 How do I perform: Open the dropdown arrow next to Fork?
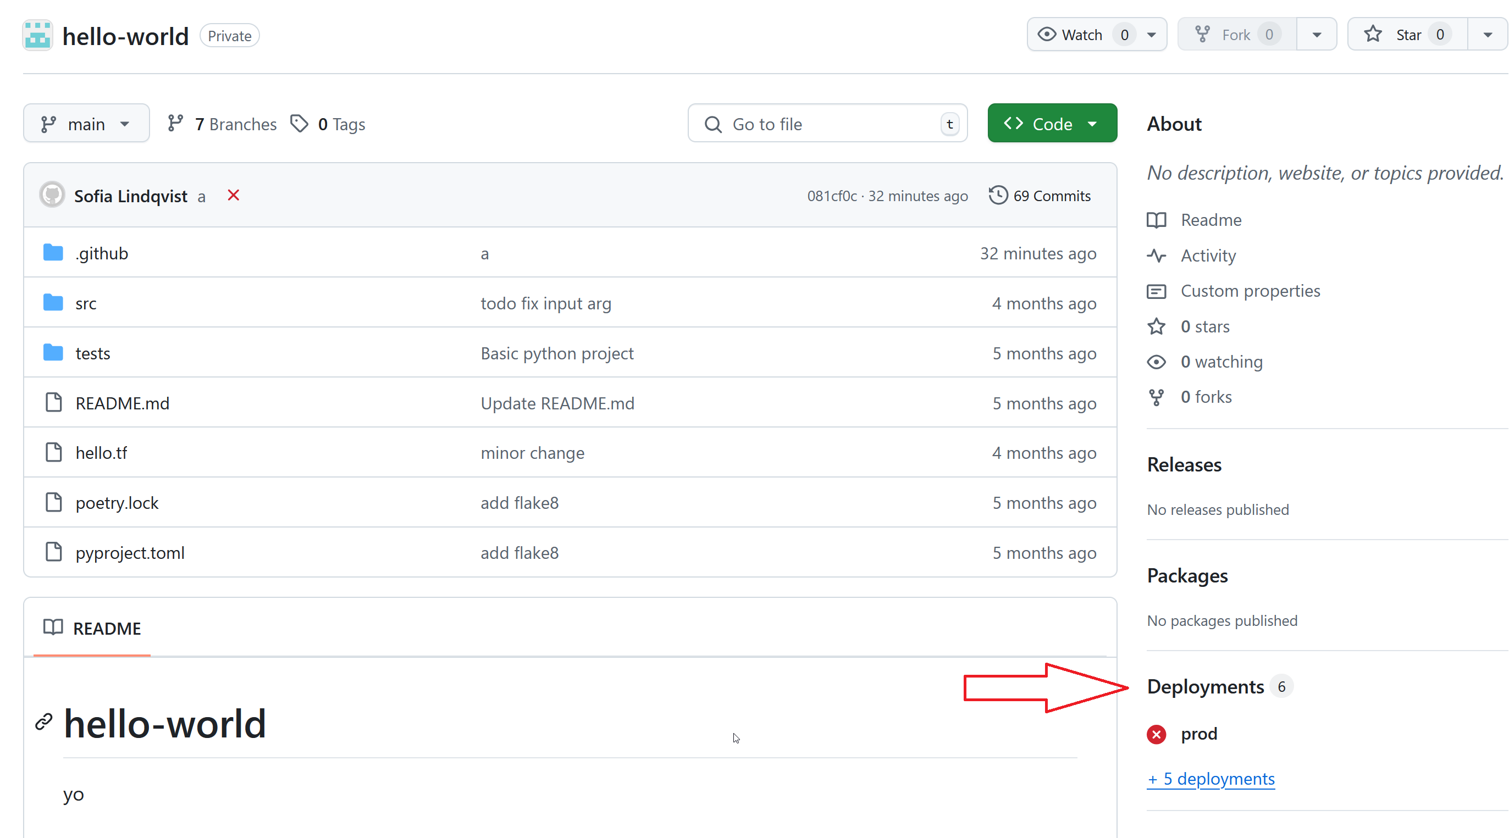click(1316, 35)
